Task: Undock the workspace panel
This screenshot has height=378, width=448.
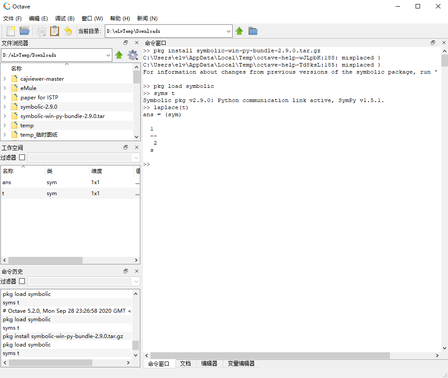Action: [x=125, y=147]
